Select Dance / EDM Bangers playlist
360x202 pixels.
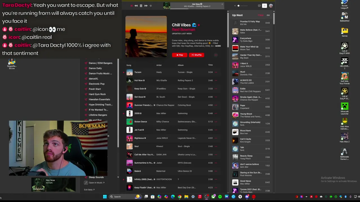click(x=100, y=63)
